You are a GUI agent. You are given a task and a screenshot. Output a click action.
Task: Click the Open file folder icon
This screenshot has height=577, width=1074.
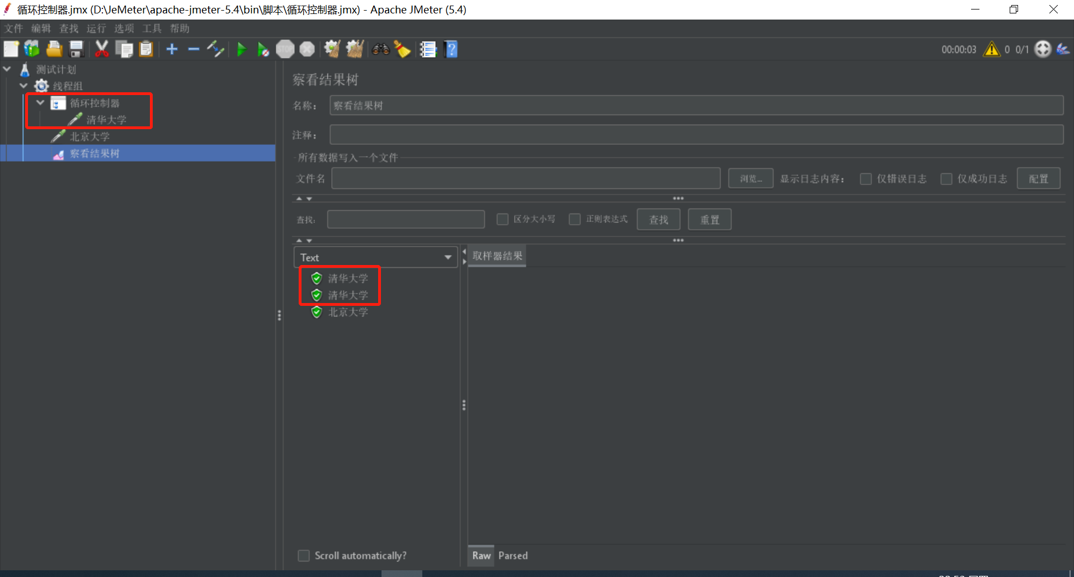[54, 49]
